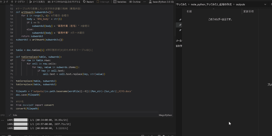
Task: Restart the notebook kernel
Action: pyautogui.click(x=88, y=2)
